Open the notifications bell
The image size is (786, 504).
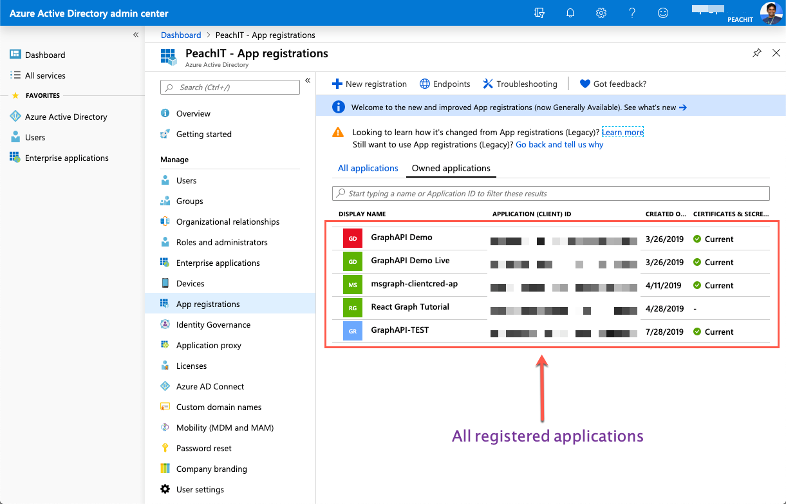pyautogui.click(x=570, y=13)
